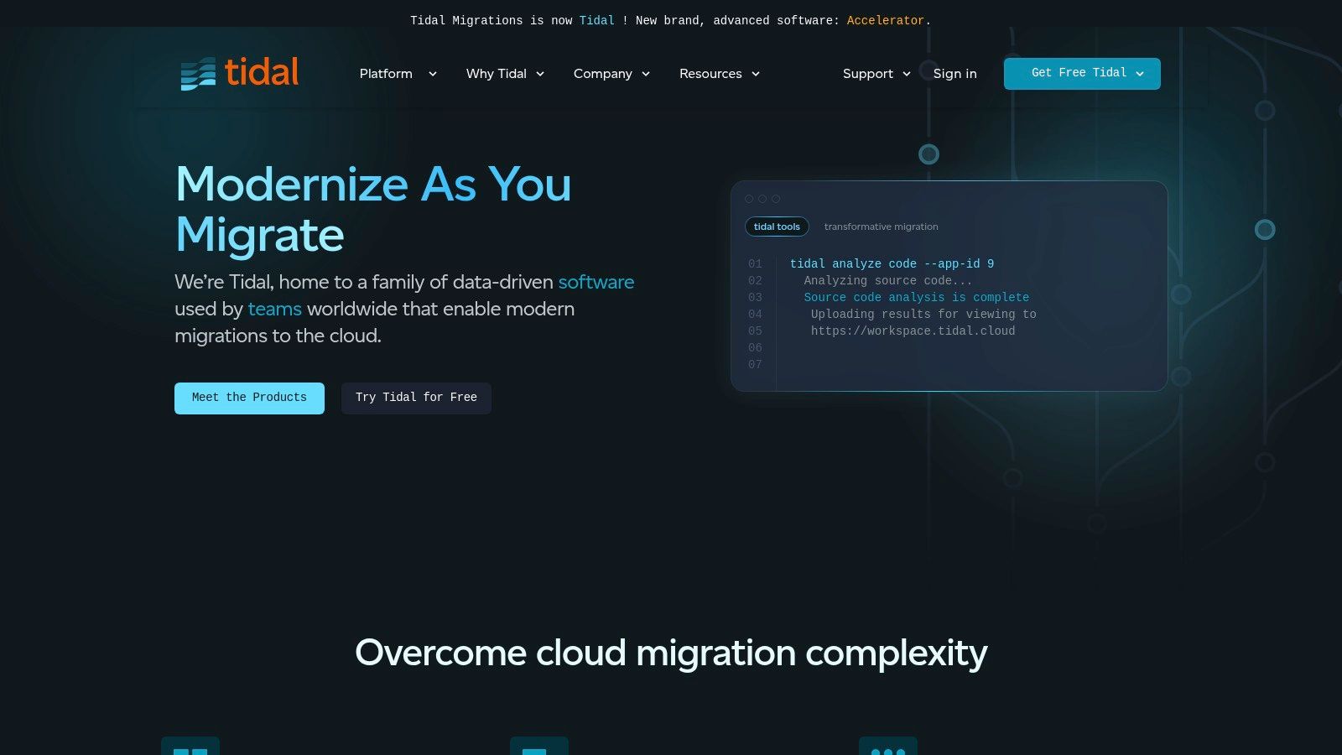Select the 'transformative migration' label

click(x=882, y=226)
